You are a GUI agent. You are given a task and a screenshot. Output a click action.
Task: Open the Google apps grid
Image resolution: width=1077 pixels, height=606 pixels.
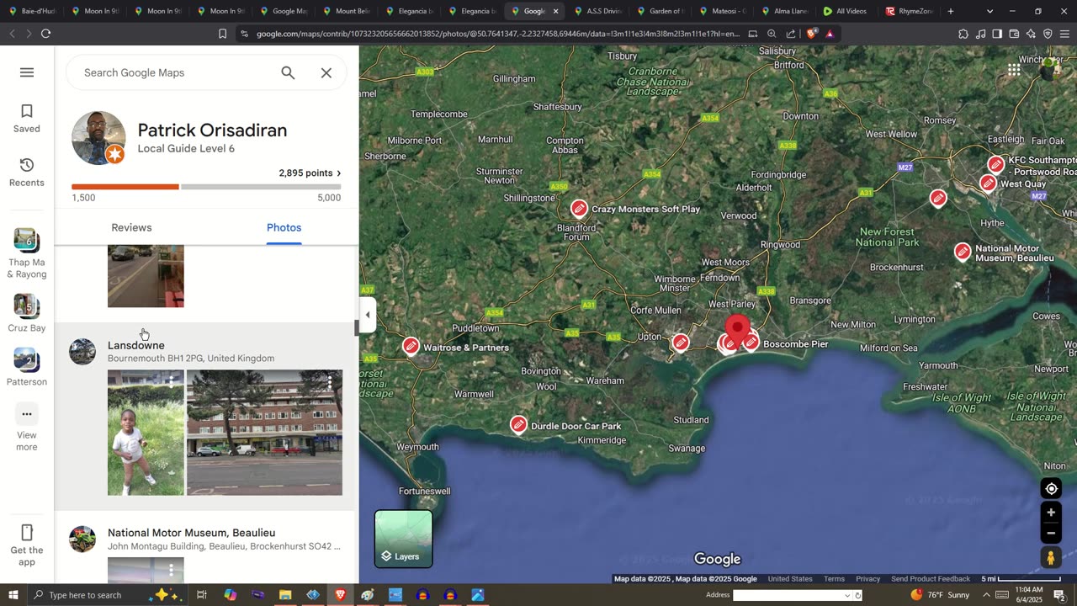[1014, 70]
